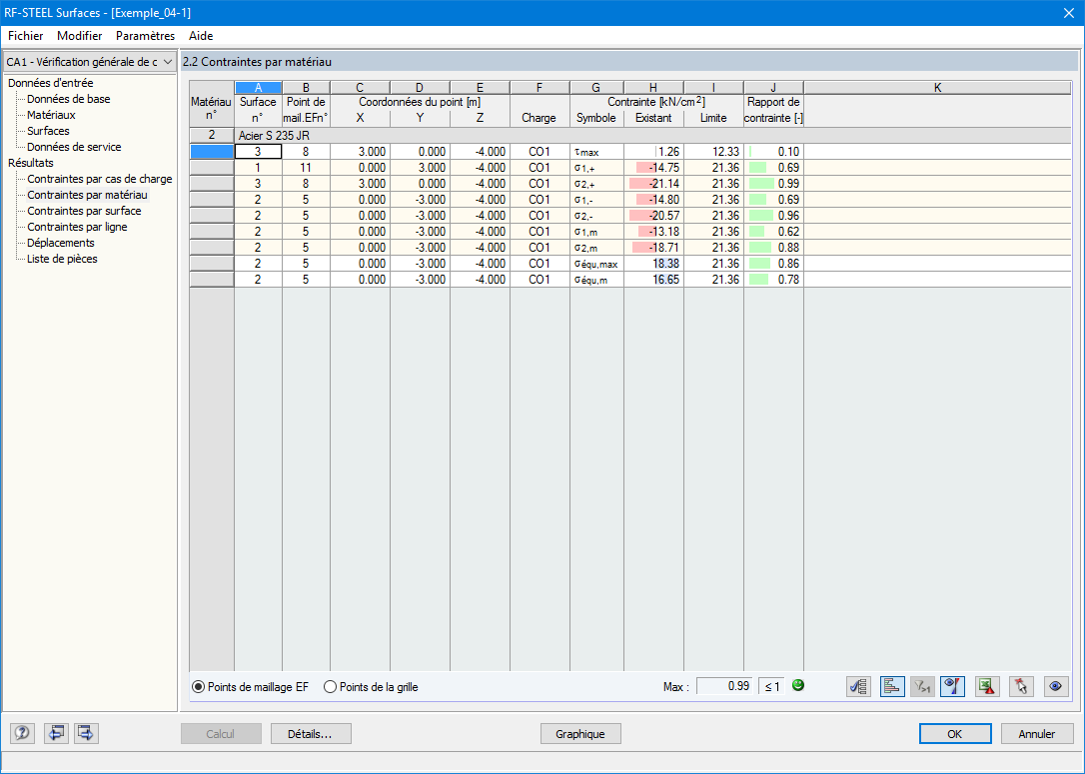Click material number 2 row header
The width and height of the screenshot is (1085, 774).
[212, 136]
